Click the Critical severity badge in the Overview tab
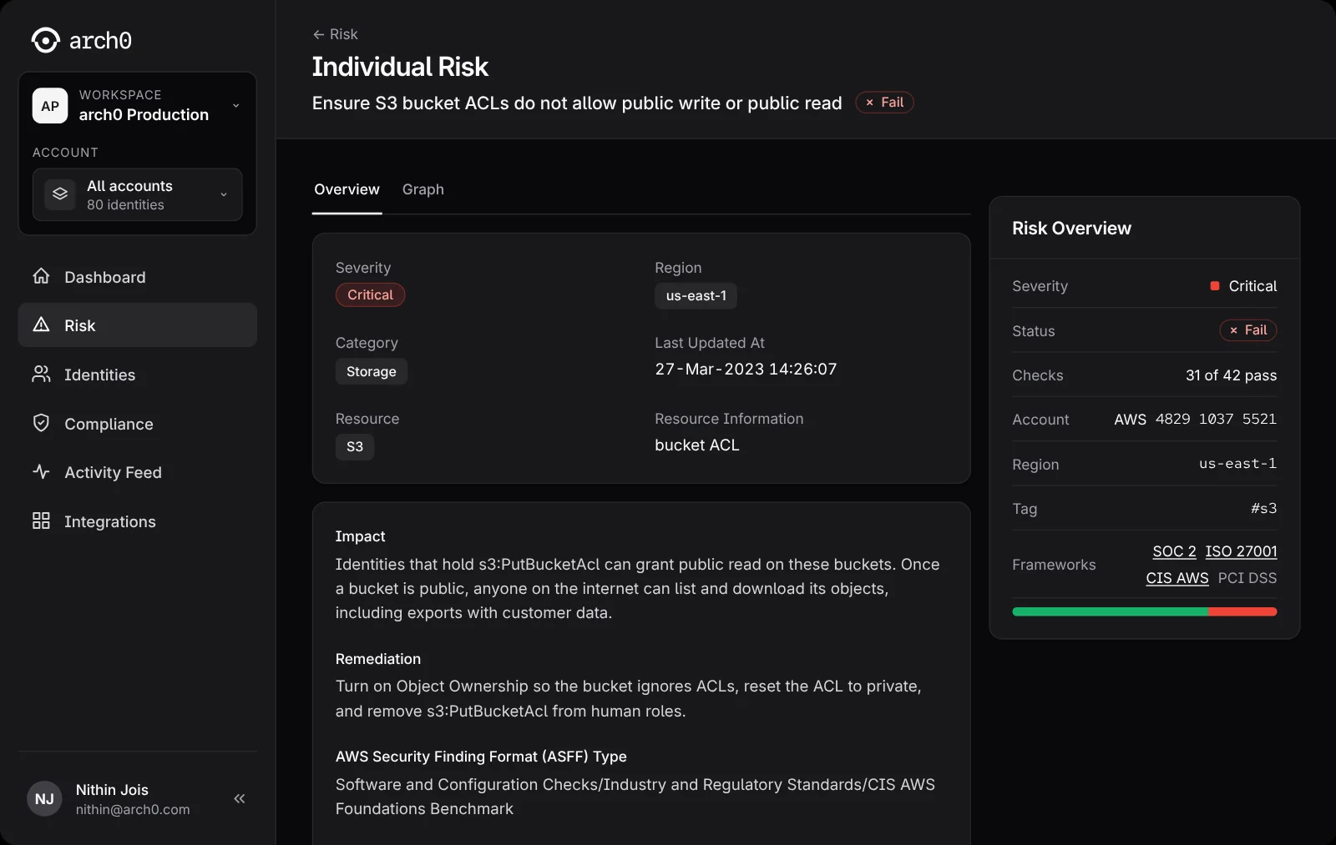The width and height of the screenshot is (1336, 845). [370, 295]
